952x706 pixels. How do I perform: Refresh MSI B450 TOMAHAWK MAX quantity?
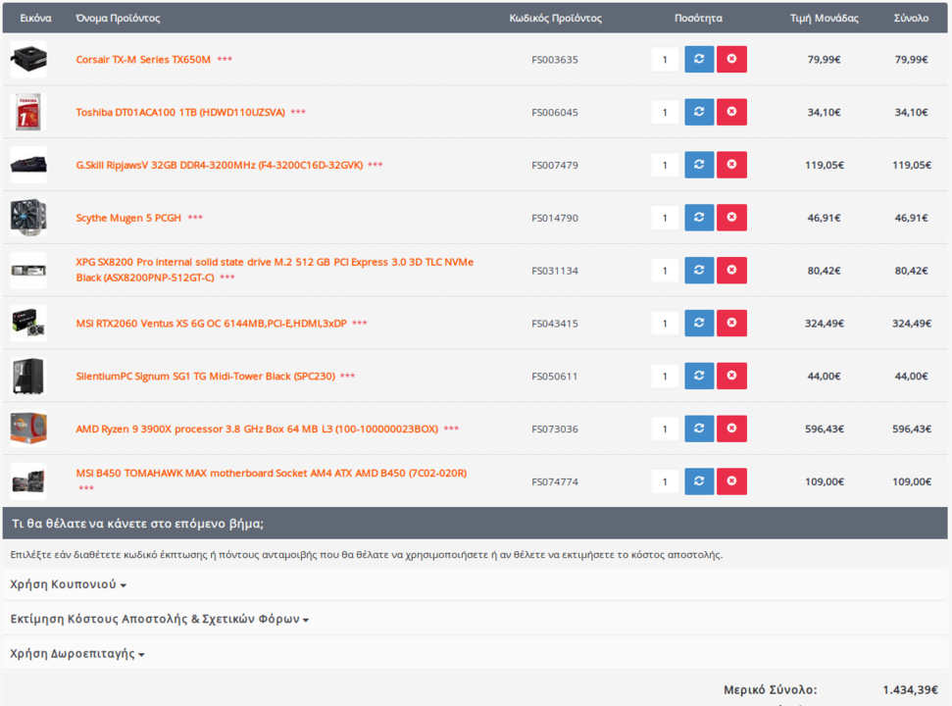click(x=699, y=482)
